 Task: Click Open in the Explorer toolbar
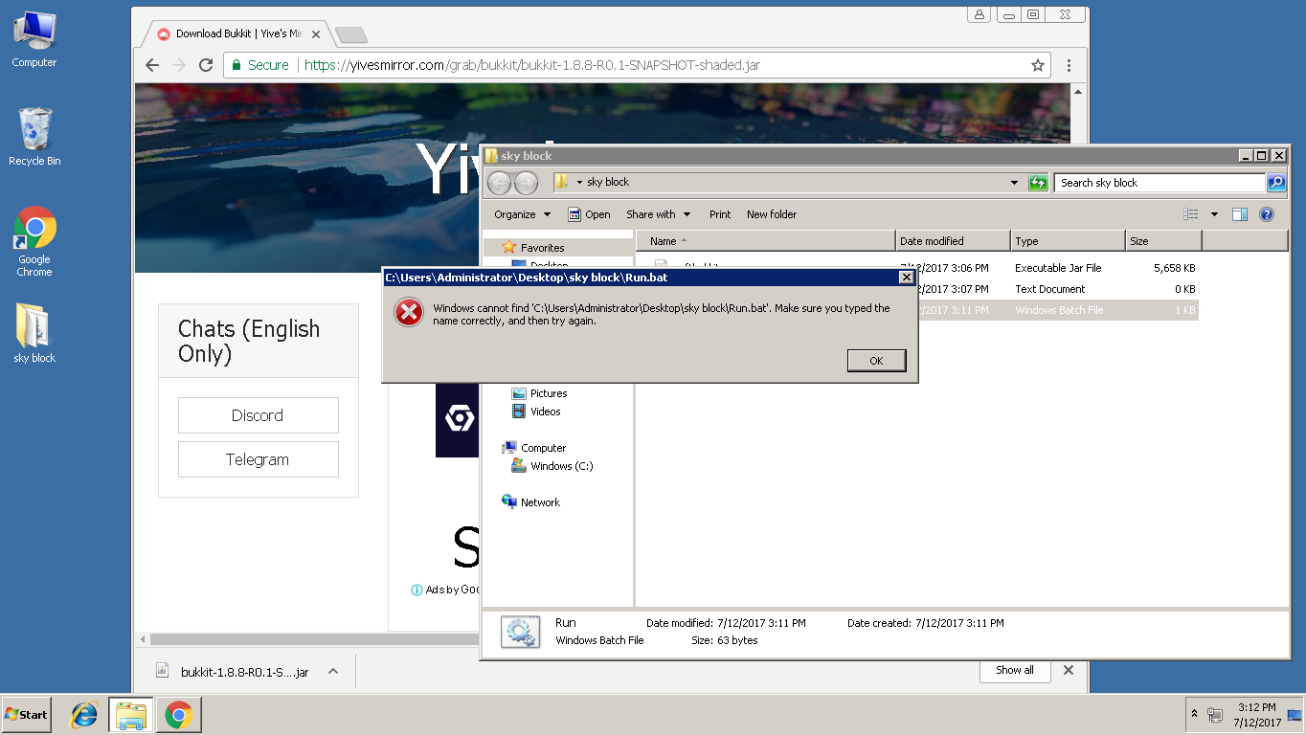589,214
